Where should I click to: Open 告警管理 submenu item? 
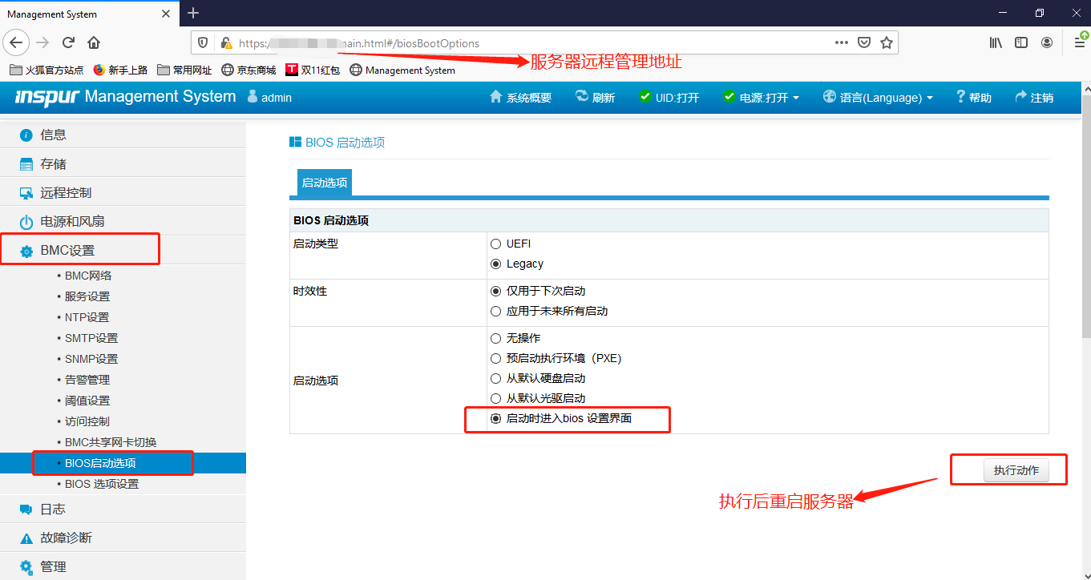[x=87, y=380]
